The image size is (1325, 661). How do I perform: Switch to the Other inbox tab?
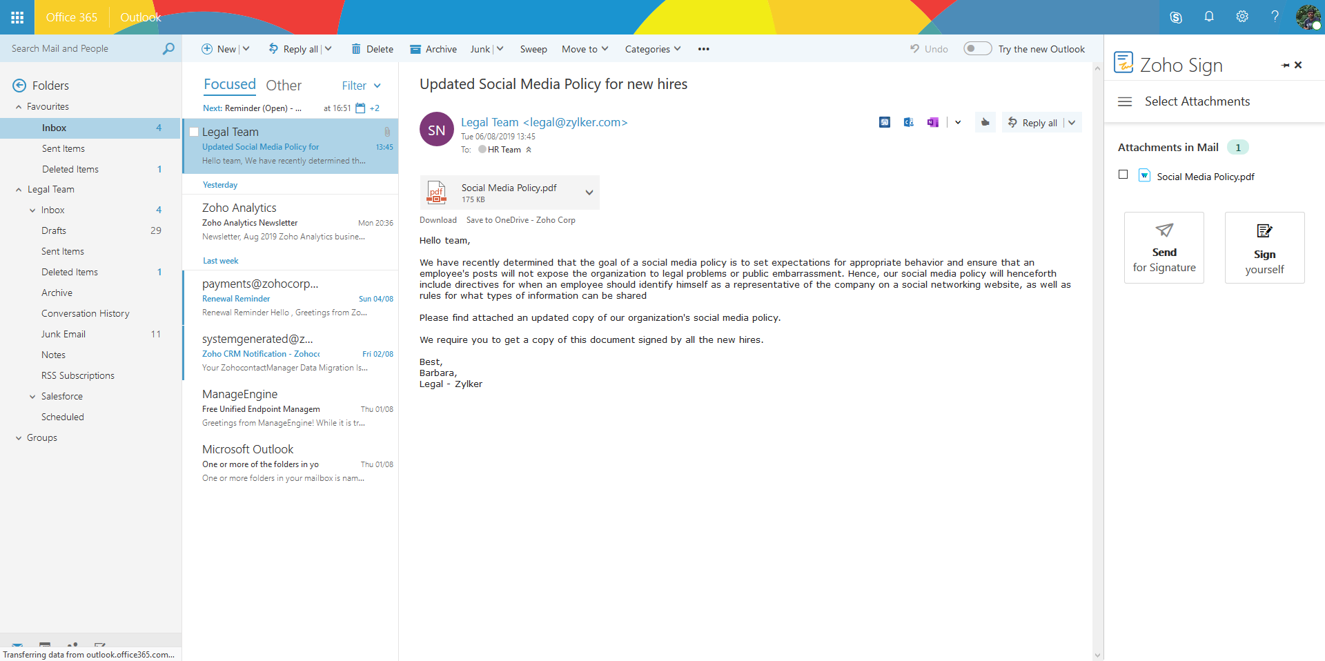[284, 85]
